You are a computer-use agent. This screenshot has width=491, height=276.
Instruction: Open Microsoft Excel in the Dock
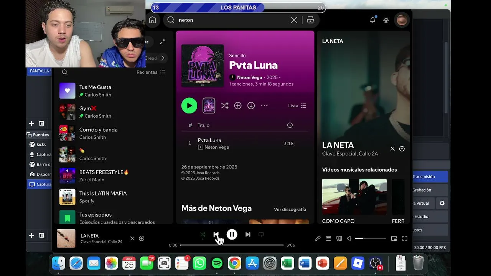[x=287, y=263]
